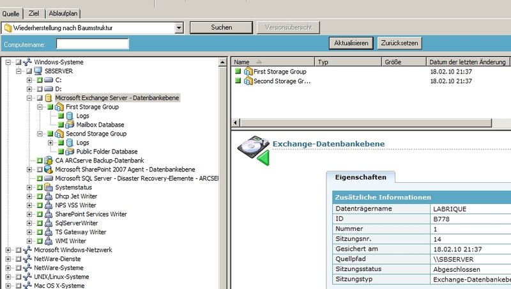This screenshot has height=289, width=511.
Task: Click the Systemstatus icon
Action: (x=49, y=187)
